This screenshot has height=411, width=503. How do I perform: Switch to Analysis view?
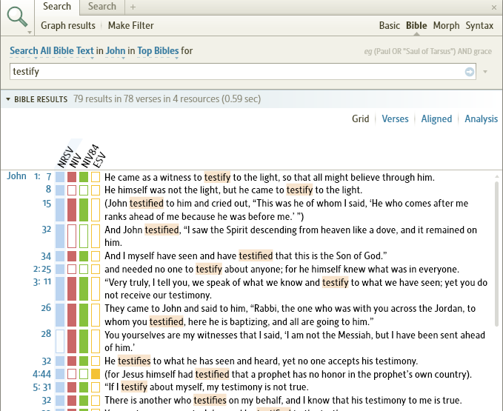482,119
